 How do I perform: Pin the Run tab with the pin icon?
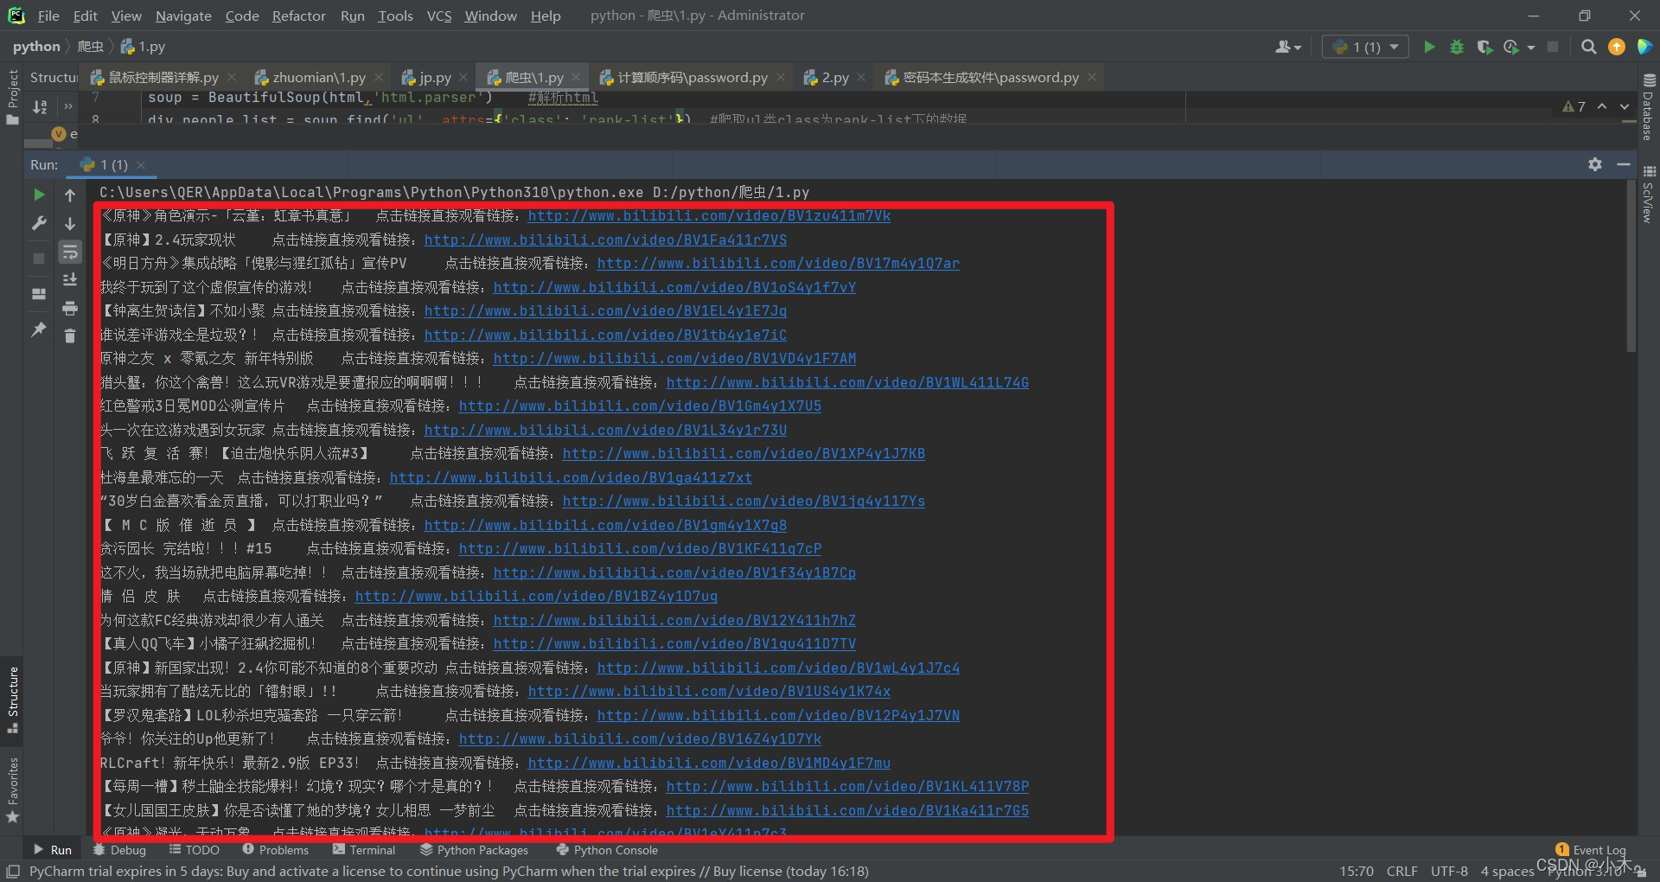[39, 329]
